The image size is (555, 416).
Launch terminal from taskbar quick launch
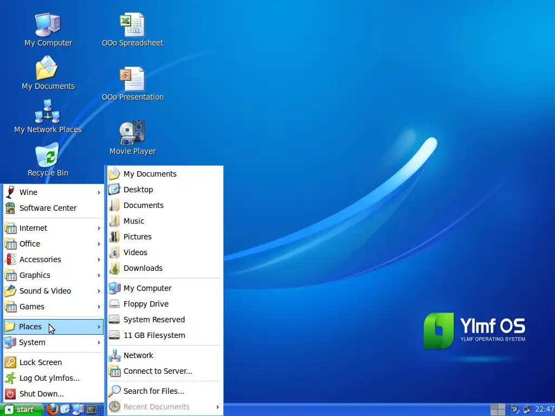pos(92,409)
